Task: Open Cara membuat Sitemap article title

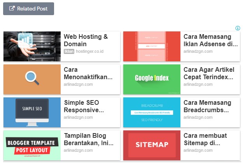Action: coord(205,139)
